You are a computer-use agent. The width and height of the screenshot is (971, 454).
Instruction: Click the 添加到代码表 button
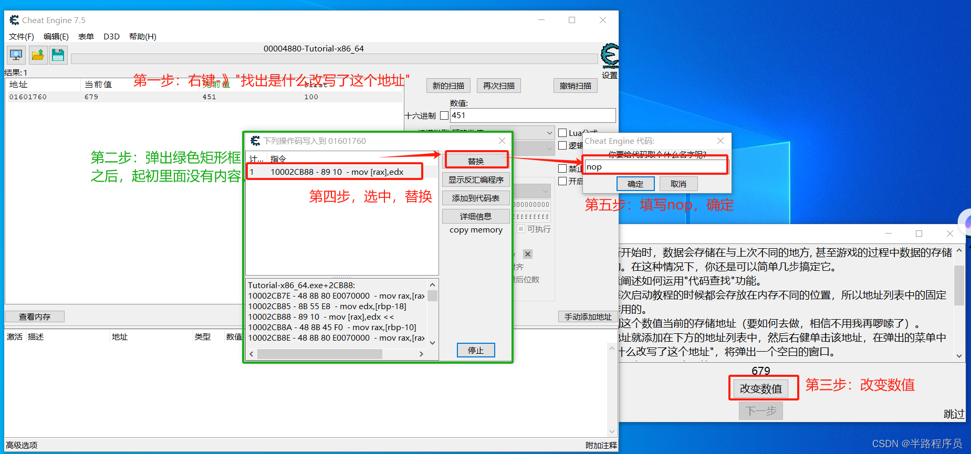pyautogui.click(x=476, y=198)
